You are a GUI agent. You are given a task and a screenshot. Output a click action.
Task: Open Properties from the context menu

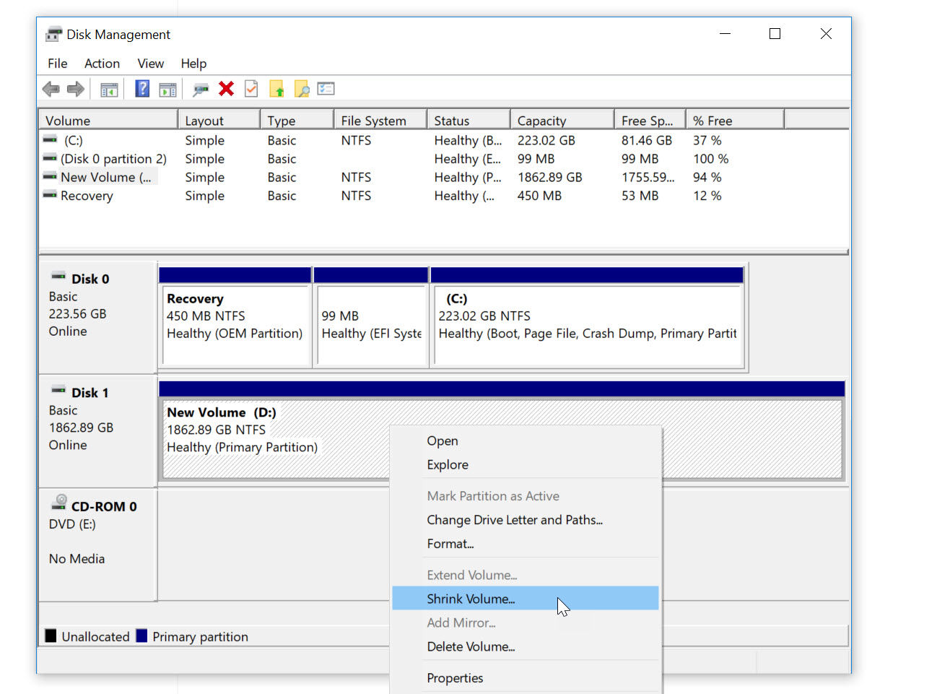pyautogui.click(x=455, y=678)
